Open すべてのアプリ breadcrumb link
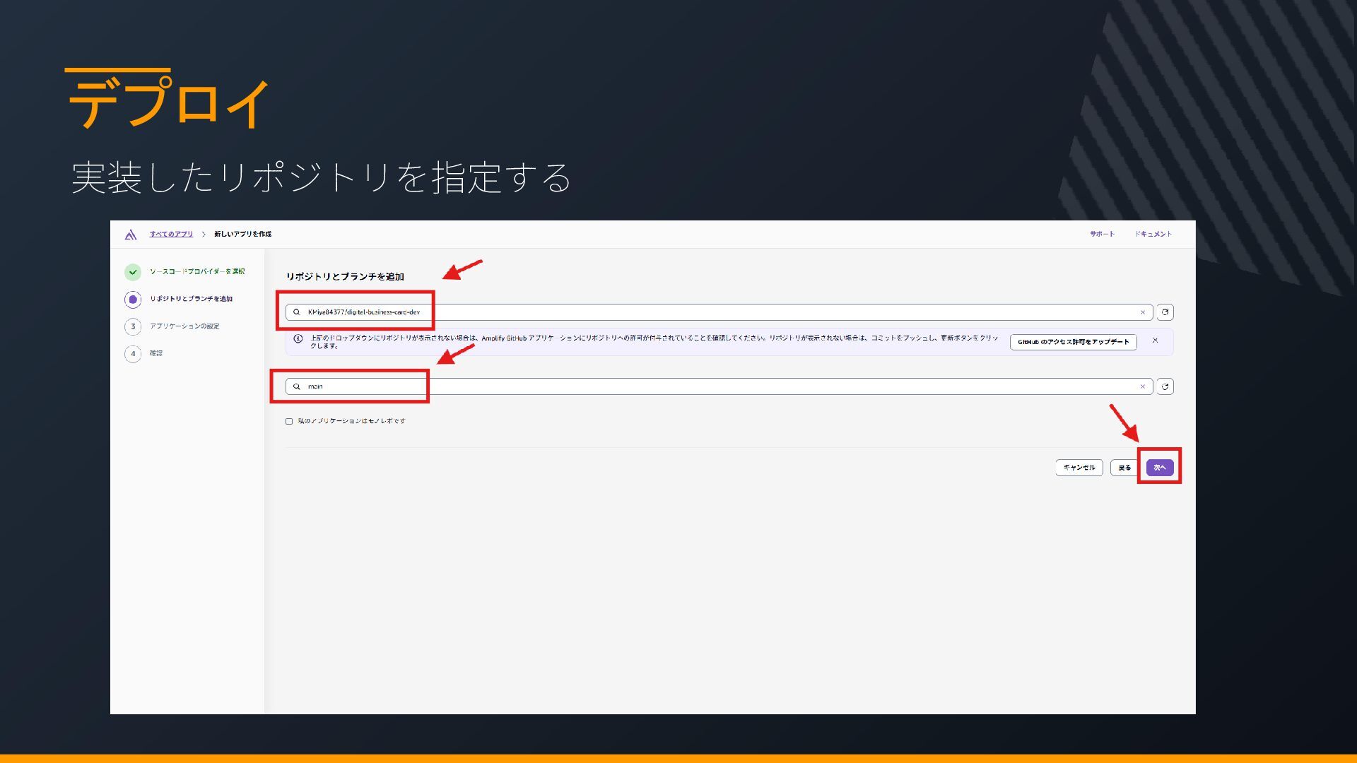This screenshot has width=1357, height=763. pos(171,234)
